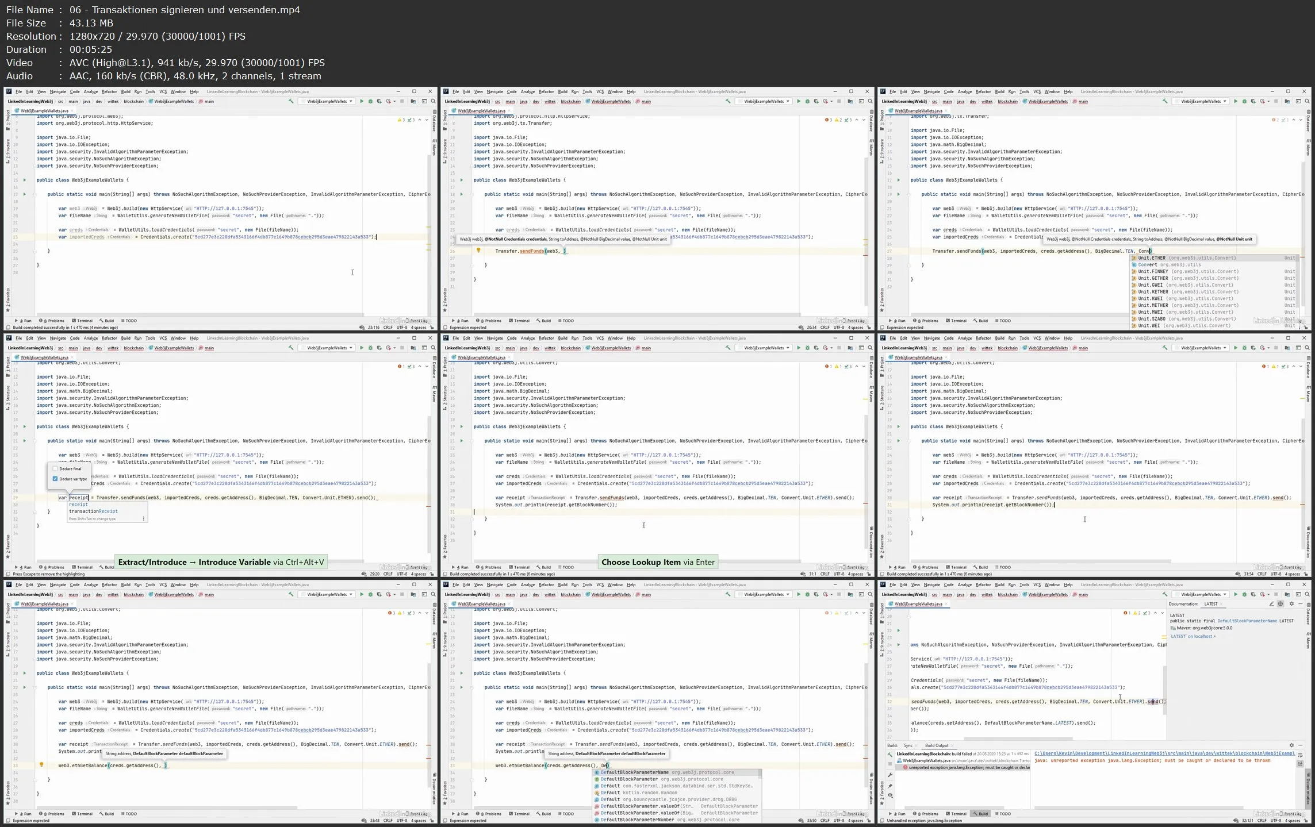1315x827 pixels.
Task: Open the File menu in the 23:116 frame
Action: point(18,91)
